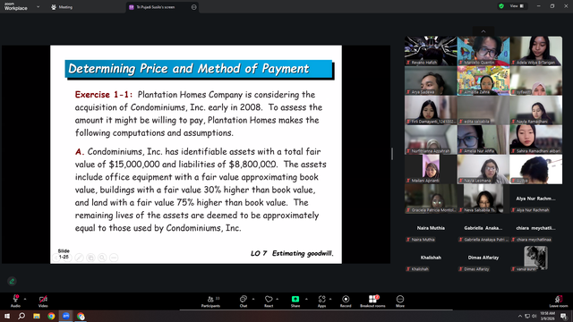Click the panel divider handle beside gallery
The height and width of the screenshot is (322, 573).
(392, 154)
